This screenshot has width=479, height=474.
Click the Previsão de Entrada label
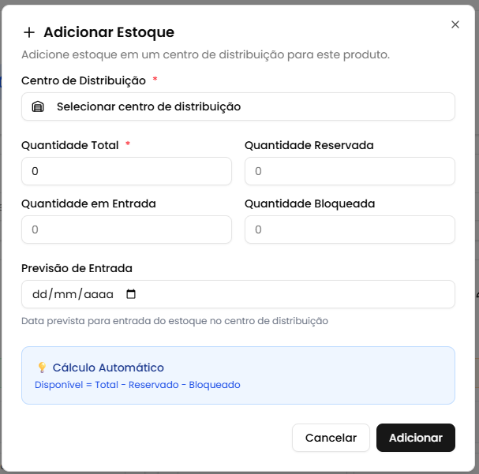coord(77,268)
